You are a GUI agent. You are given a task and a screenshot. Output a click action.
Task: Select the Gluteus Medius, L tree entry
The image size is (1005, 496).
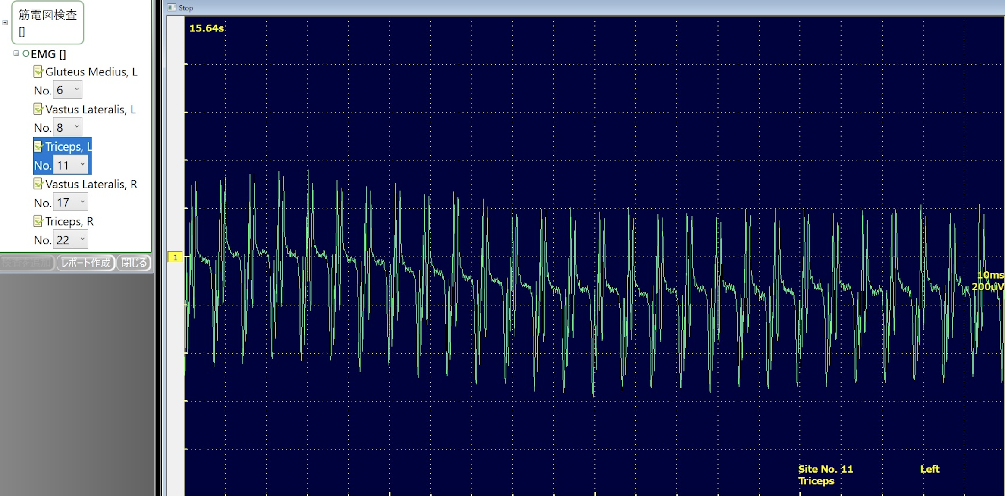pos(91,72)
